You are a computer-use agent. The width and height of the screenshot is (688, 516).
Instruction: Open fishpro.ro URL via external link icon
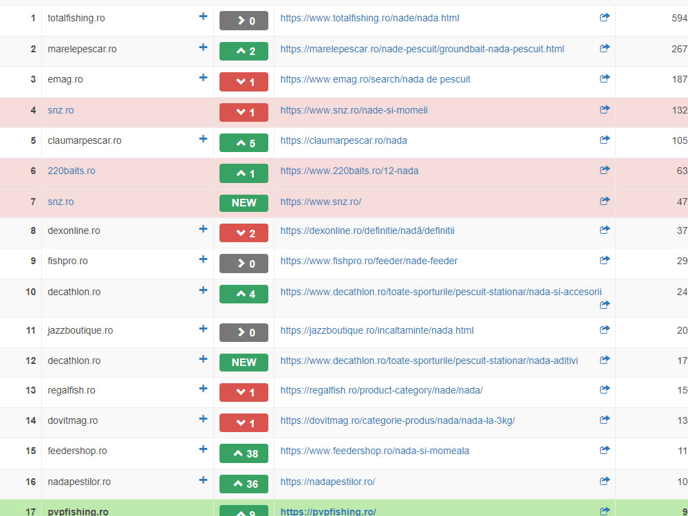tap(605, 260)
